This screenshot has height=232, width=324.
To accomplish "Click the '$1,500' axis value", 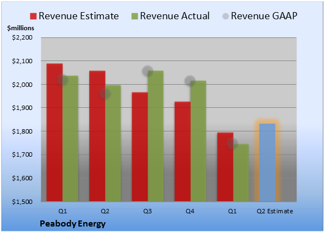I will 22,202.
